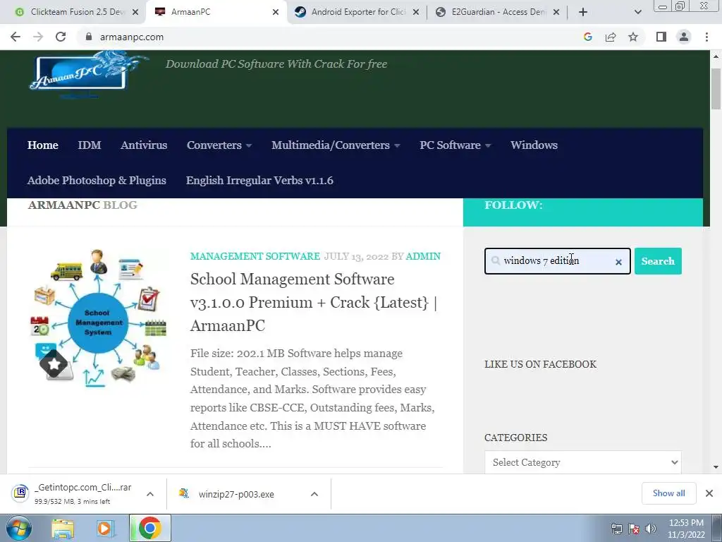Image resolution: width=722 pixels, height=542 pixels.
Task: Switch to E2Guardian Access Denied tab
Action: [497, 12]
